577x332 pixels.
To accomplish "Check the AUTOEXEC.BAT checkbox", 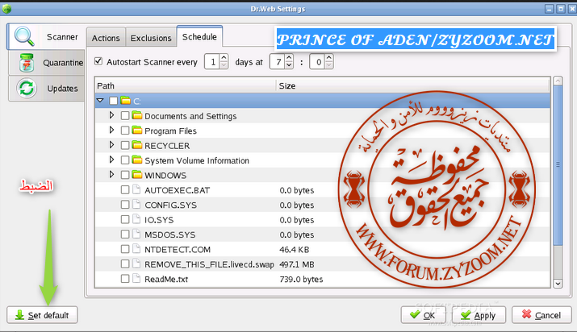I will pyautogui.click(x=125, y=189).
